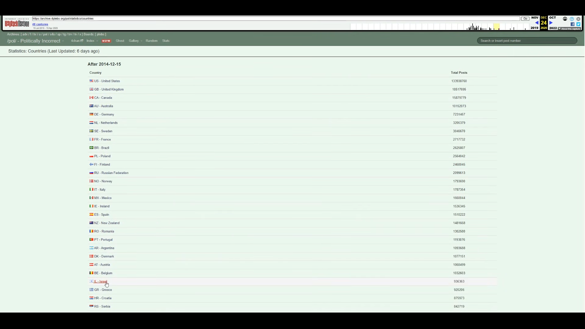This screenshot has height=329, width=585.
Task: Click the Wayback user account icon
Action: [565, 19]
